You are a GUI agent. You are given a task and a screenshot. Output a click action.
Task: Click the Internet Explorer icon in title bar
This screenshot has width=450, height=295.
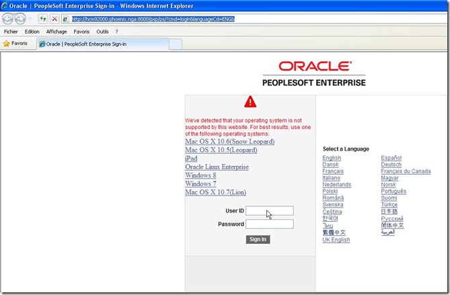[4, 5]
